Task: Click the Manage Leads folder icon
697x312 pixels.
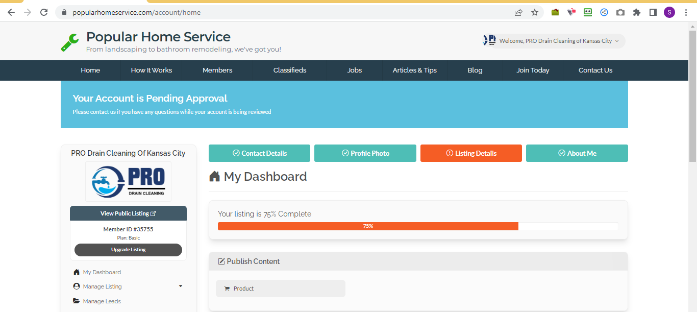Action: (x=77, y=301)
